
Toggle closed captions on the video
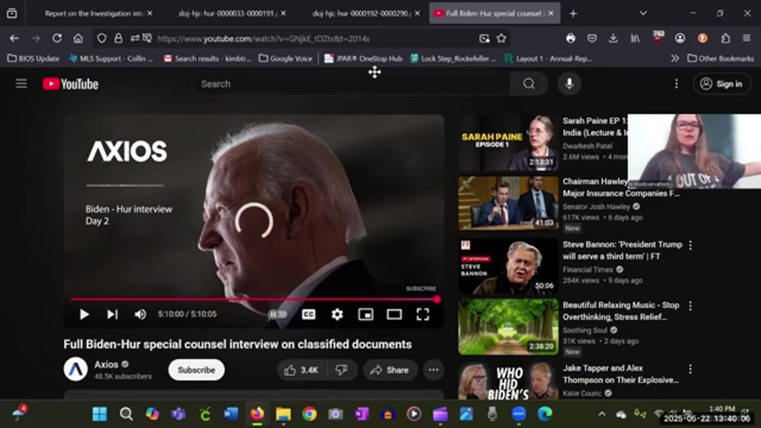click(309, 314)
